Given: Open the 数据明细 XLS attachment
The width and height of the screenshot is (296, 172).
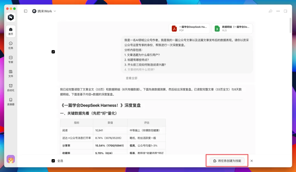Looking at the screenshot, I should pos(232,28).
